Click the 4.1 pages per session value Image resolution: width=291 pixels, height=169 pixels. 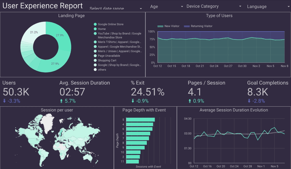pos(194,92)
